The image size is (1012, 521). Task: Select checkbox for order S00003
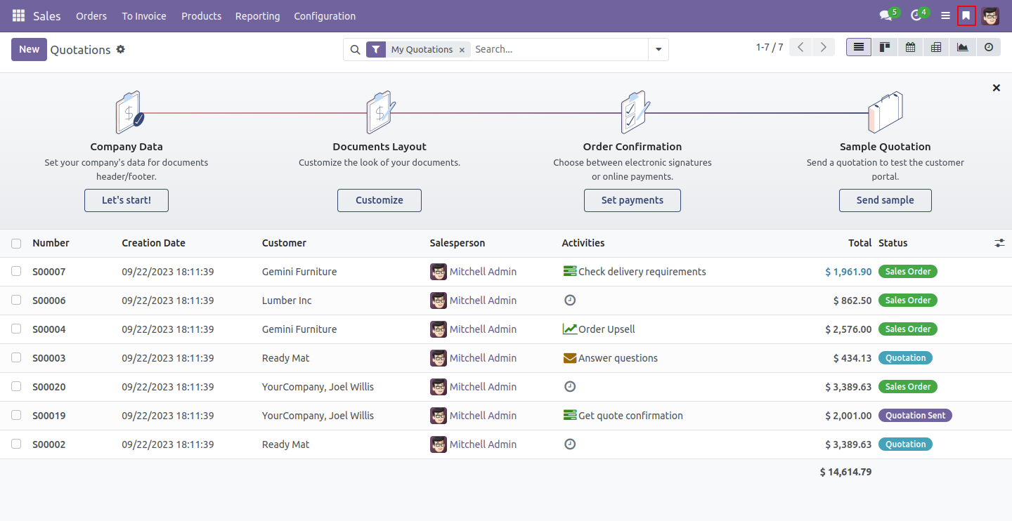[x=16, y=357]
